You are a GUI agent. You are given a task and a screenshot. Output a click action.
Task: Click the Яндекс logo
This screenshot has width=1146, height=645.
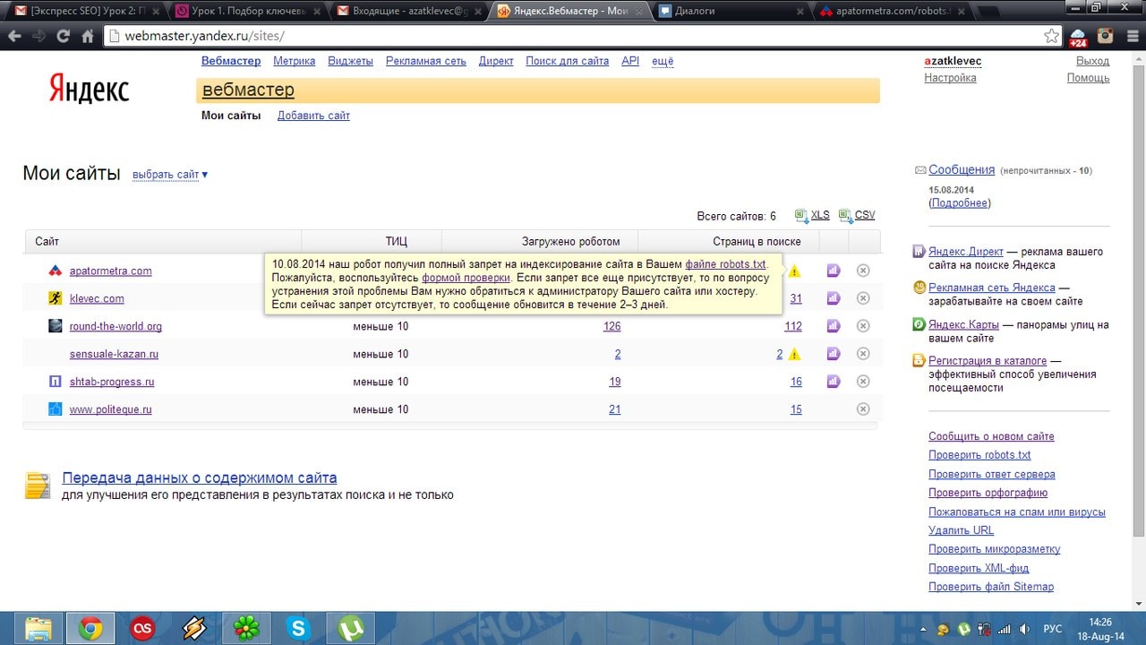(x=89, y=89)
